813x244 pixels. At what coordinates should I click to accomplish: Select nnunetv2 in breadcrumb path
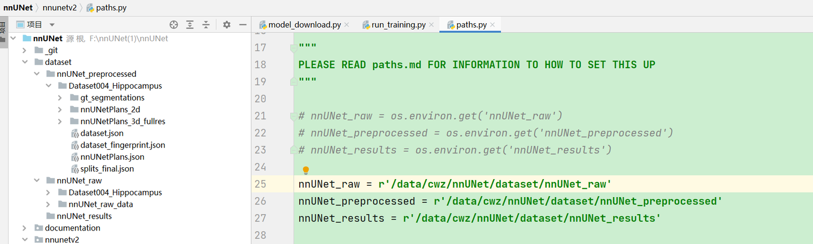pyautogui.click(x=59, y=8)
